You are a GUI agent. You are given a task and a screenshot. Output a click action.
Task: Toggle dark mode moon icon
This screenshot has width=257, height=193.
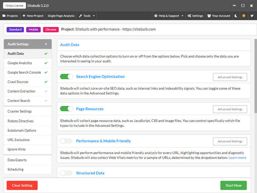(236, 16)
